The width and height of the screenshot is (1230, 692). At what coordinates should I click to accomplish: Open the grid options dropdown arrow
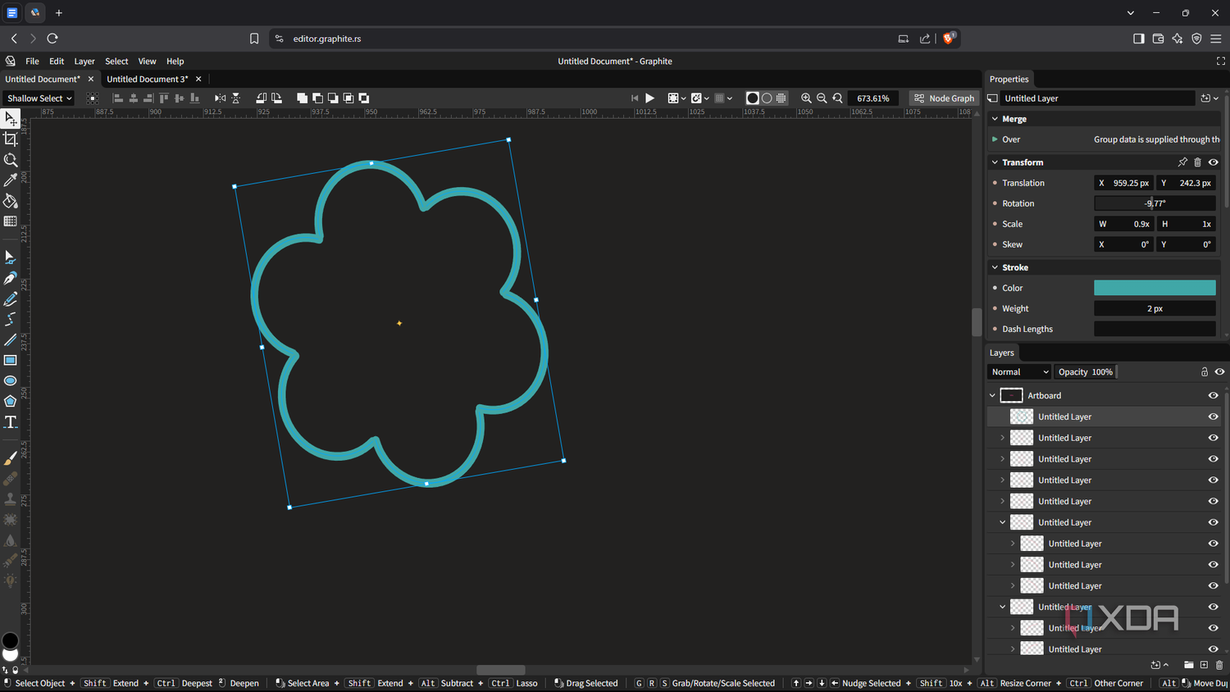coord(729,98)
